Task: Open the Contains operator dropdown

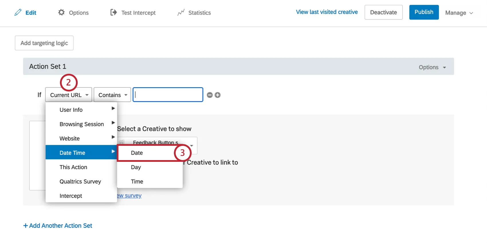Action: (x=112, y=95)
